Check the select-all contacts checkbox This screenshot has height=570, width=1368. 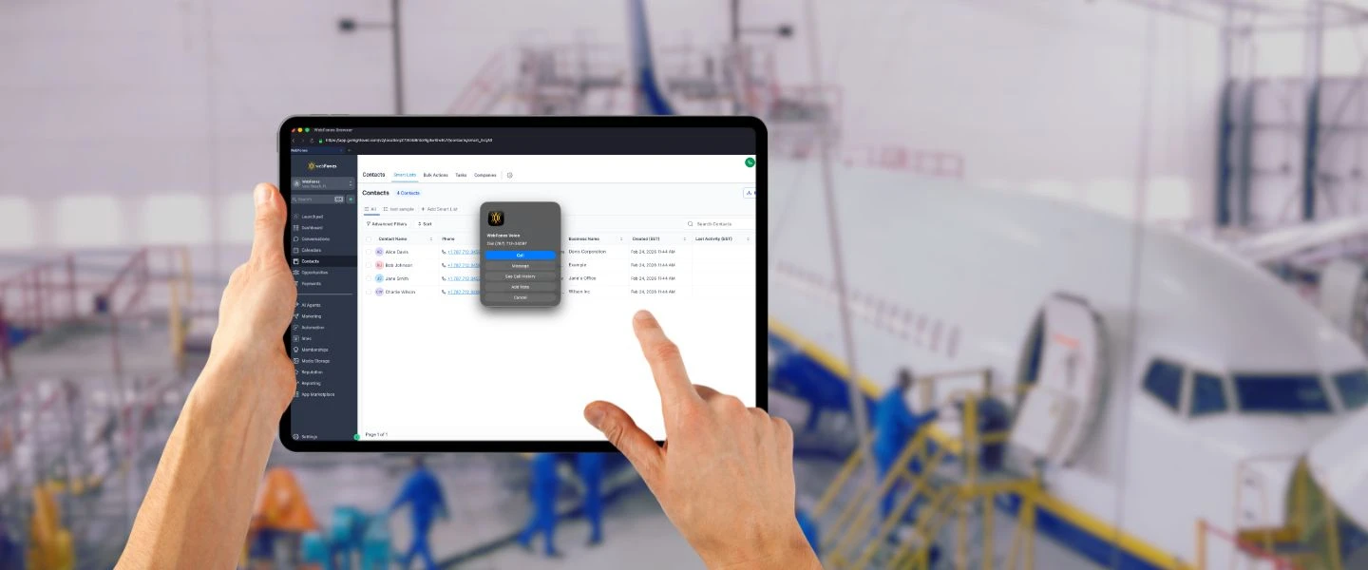[x=367, y=238]
